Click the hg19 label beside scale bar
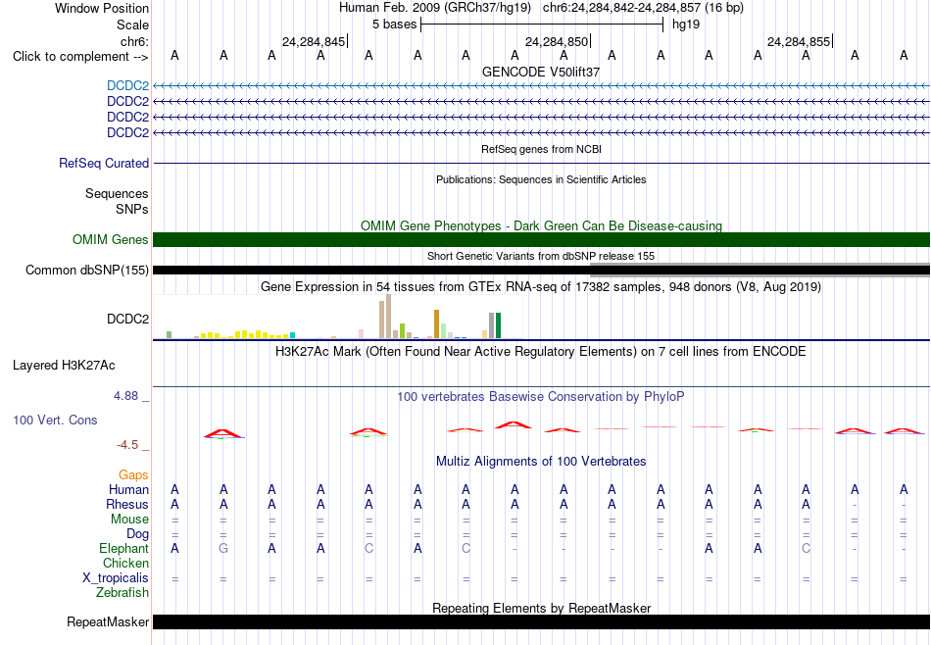This screenshot has width=931, height=645. pyautogui.click(x=686, y=25)
